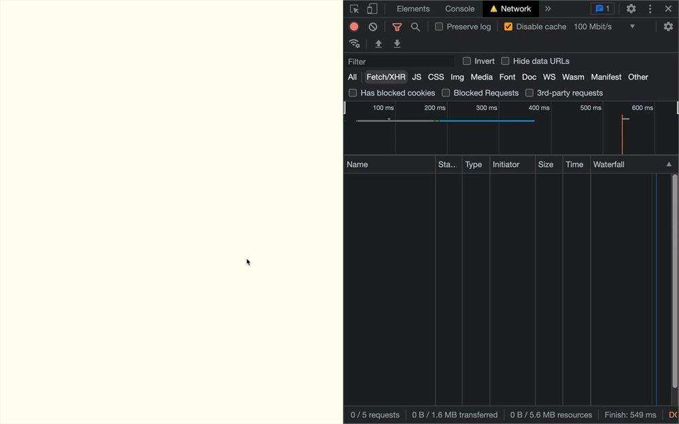This screenshot has height=424, width=679.
Task: Filter requests by Other
Action: (x=638, y=77)
